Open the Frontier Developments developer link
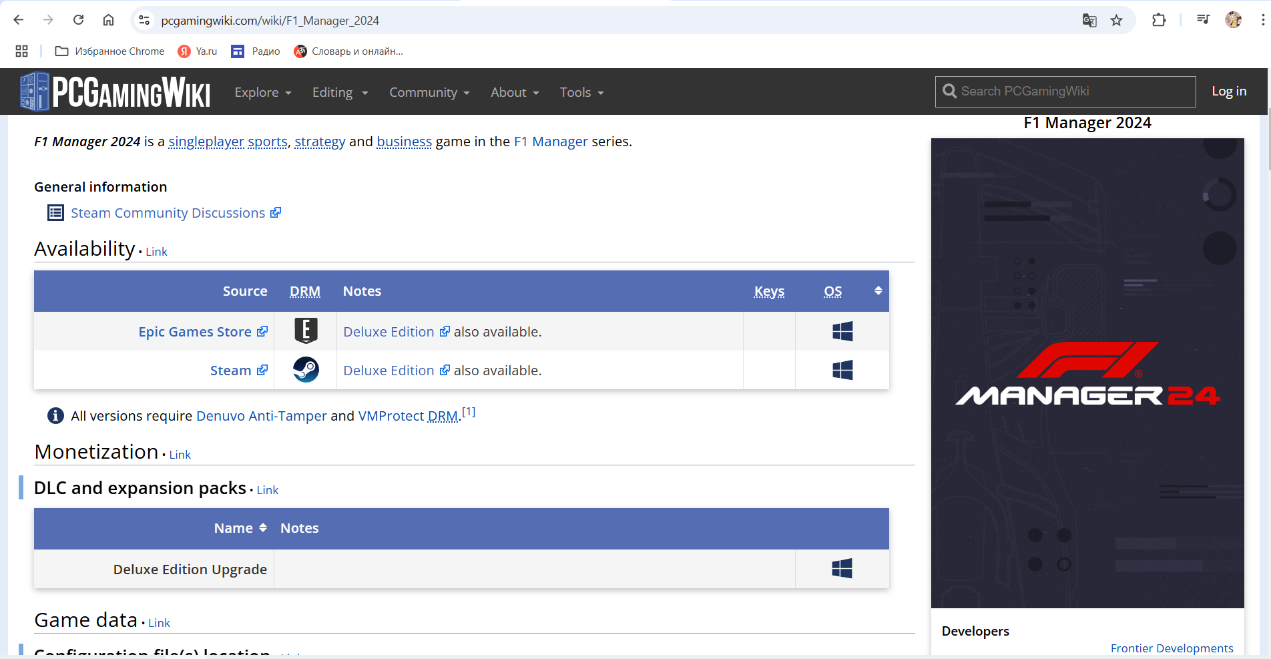 pyautogui.click(x=1172, y=648)
